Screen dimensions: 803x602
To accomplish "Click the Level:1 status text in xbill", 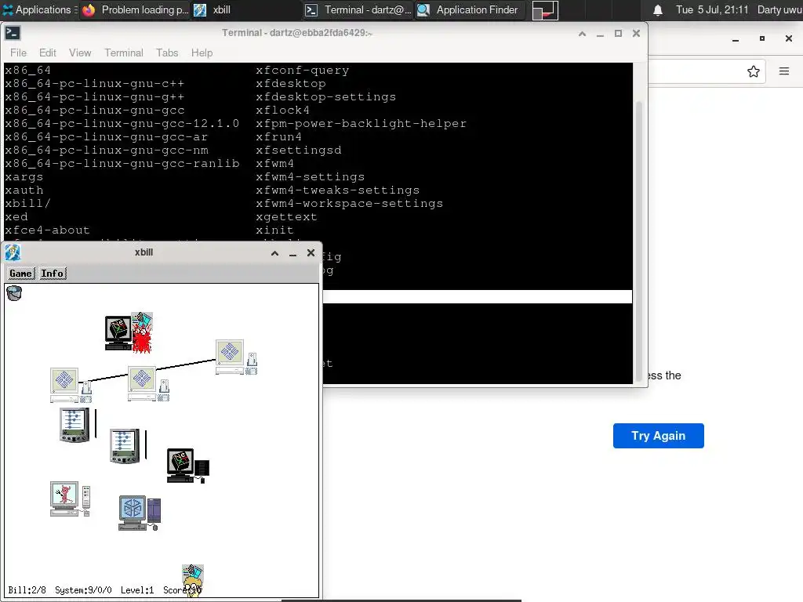I will click(137, 590).
